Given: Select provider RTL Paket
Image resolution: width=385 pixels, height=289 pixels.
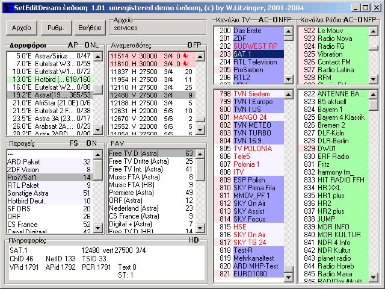Looking at the screenshot, I should 50,185.
